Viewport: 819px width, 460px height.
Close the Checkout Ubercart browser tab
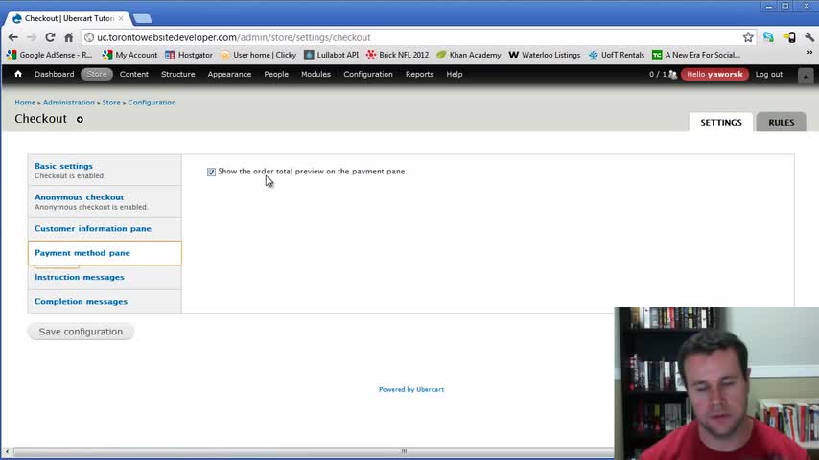(121, 18)
